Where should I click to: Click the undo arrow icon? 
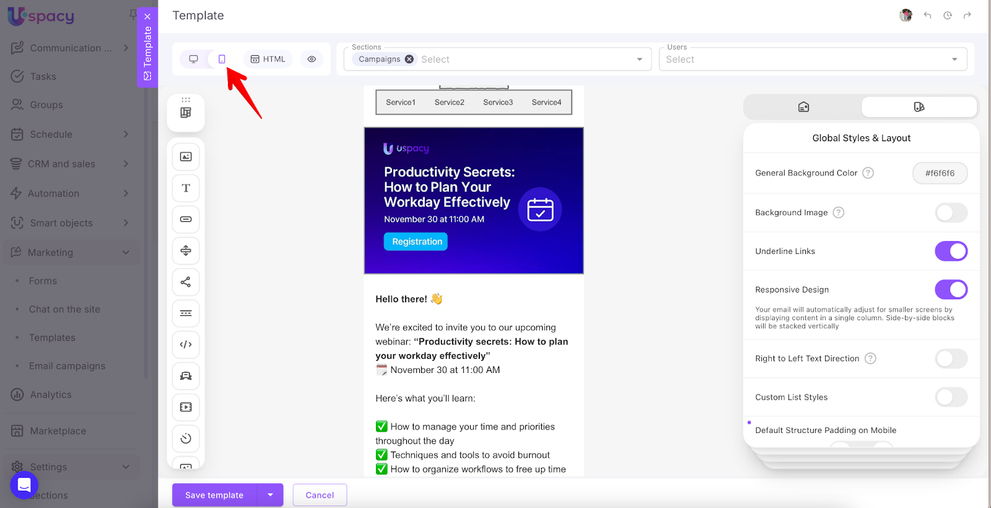[x=927, y=15]
